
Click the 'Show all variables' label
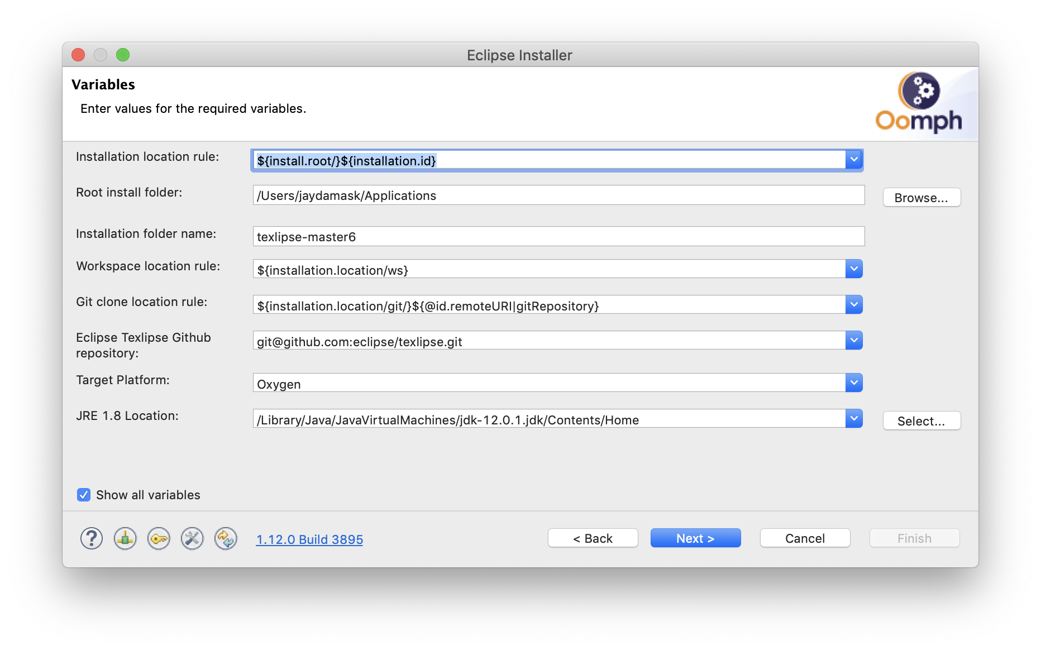click(148, 495)
